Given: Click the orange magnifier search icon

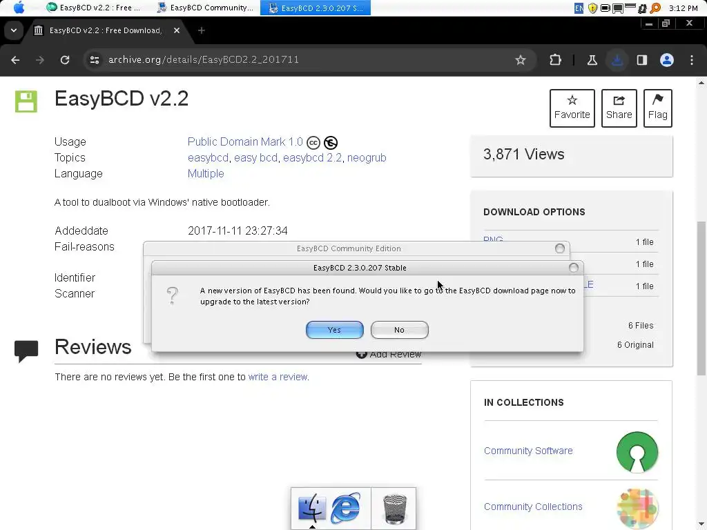Looking at the screenshot, I should [655, 8].
